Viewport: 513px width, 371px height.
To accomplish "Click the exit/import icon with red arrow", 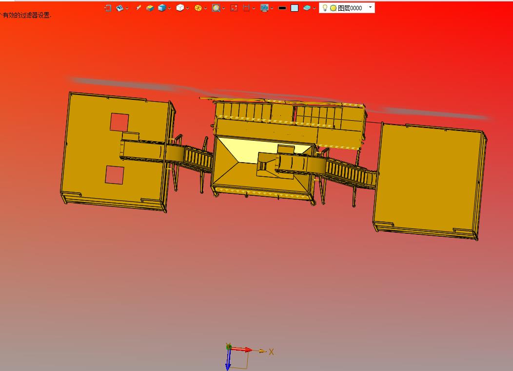I will pos(108,8).
